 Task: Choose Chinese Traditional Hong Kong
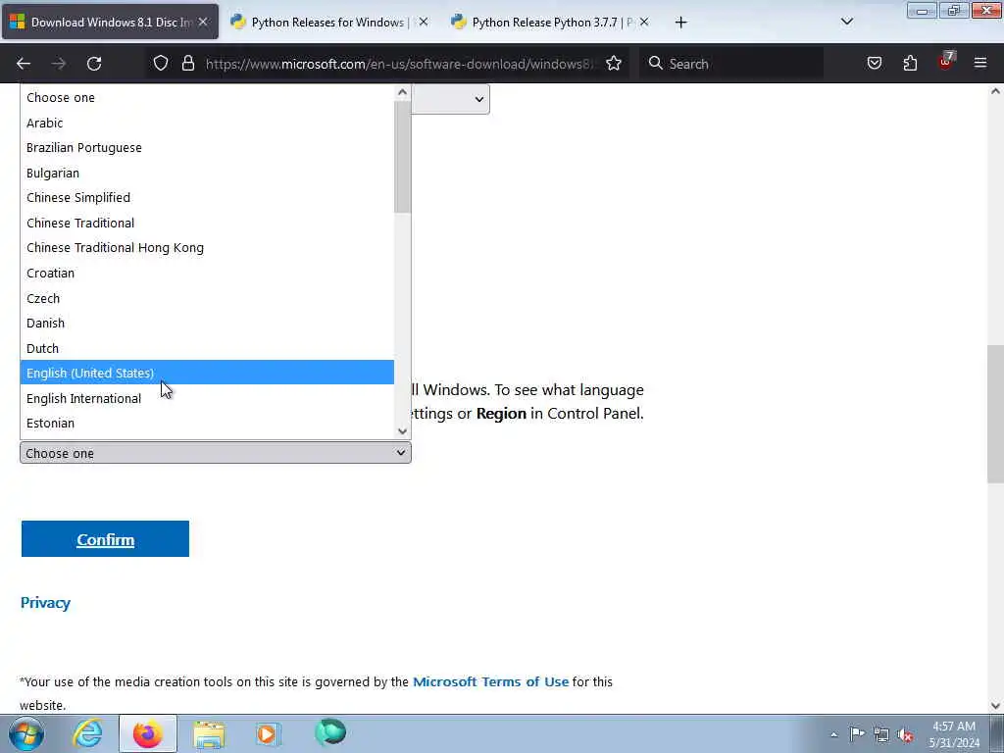point(207,247)
